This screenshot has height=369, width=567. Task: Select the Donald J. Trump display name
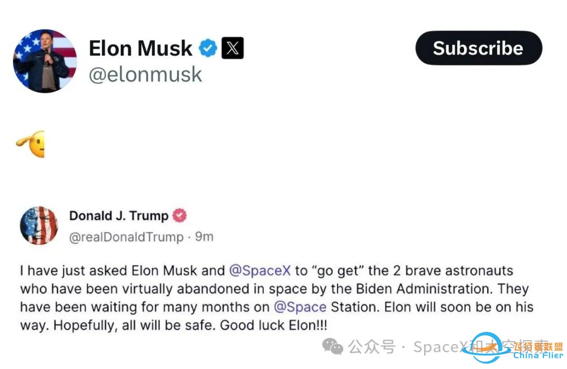click(118, 215)
